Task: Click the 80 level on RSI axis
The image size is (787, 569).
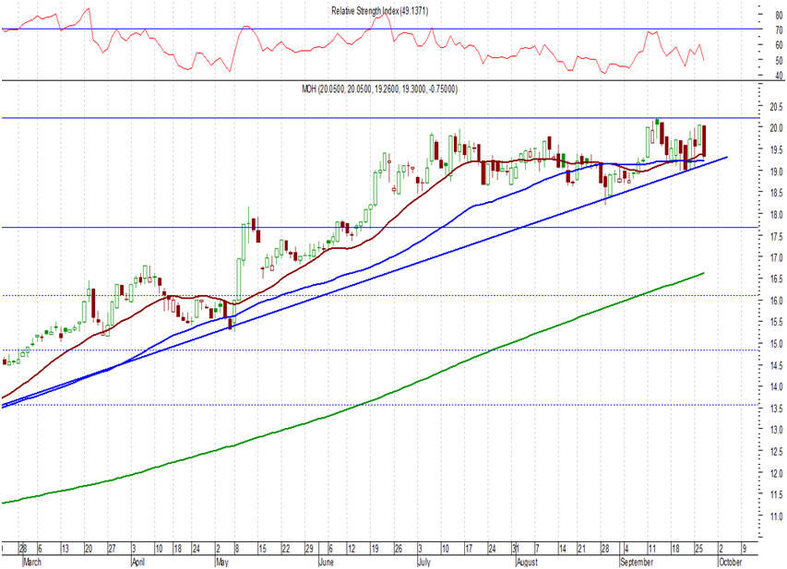Action: (x=779, y=16)
